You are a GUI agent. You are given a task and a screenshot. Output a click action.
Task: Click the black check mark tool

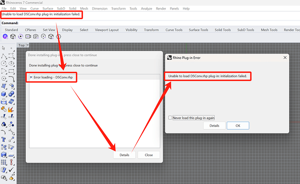pos(11,170)
